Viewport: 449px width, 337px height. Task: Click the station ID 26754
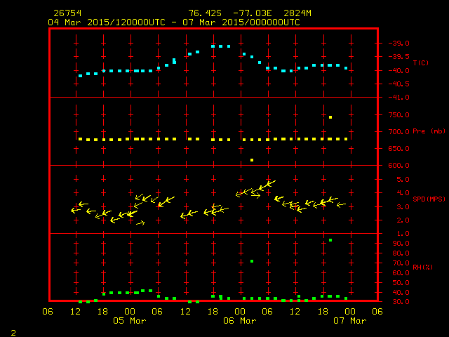67,13
